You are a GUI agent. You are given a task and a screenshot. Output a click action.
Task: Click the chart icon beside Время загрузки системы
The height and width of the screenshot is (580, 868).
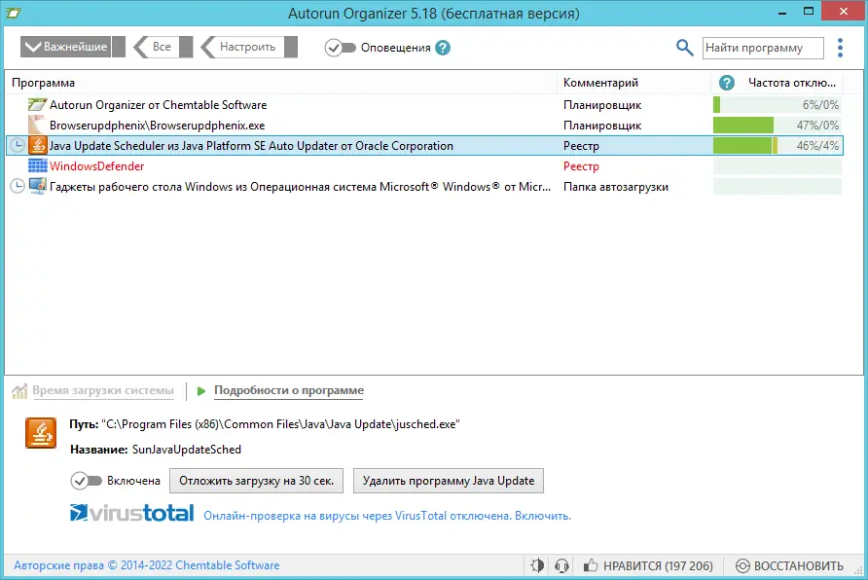19,391
